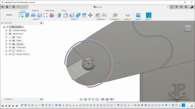Image resolution: width=195 pixels, height=109 pixels.
Task: Click the Save icon in the top toolbar
Action: 13,7
